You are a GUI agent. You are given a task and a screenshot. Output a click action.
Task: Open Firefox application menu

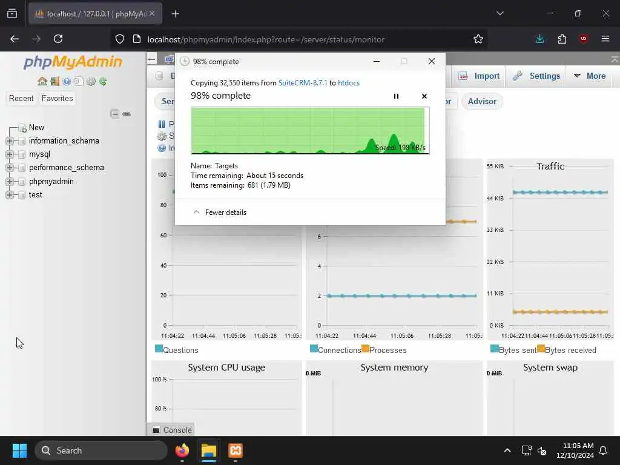pos(605,39)
